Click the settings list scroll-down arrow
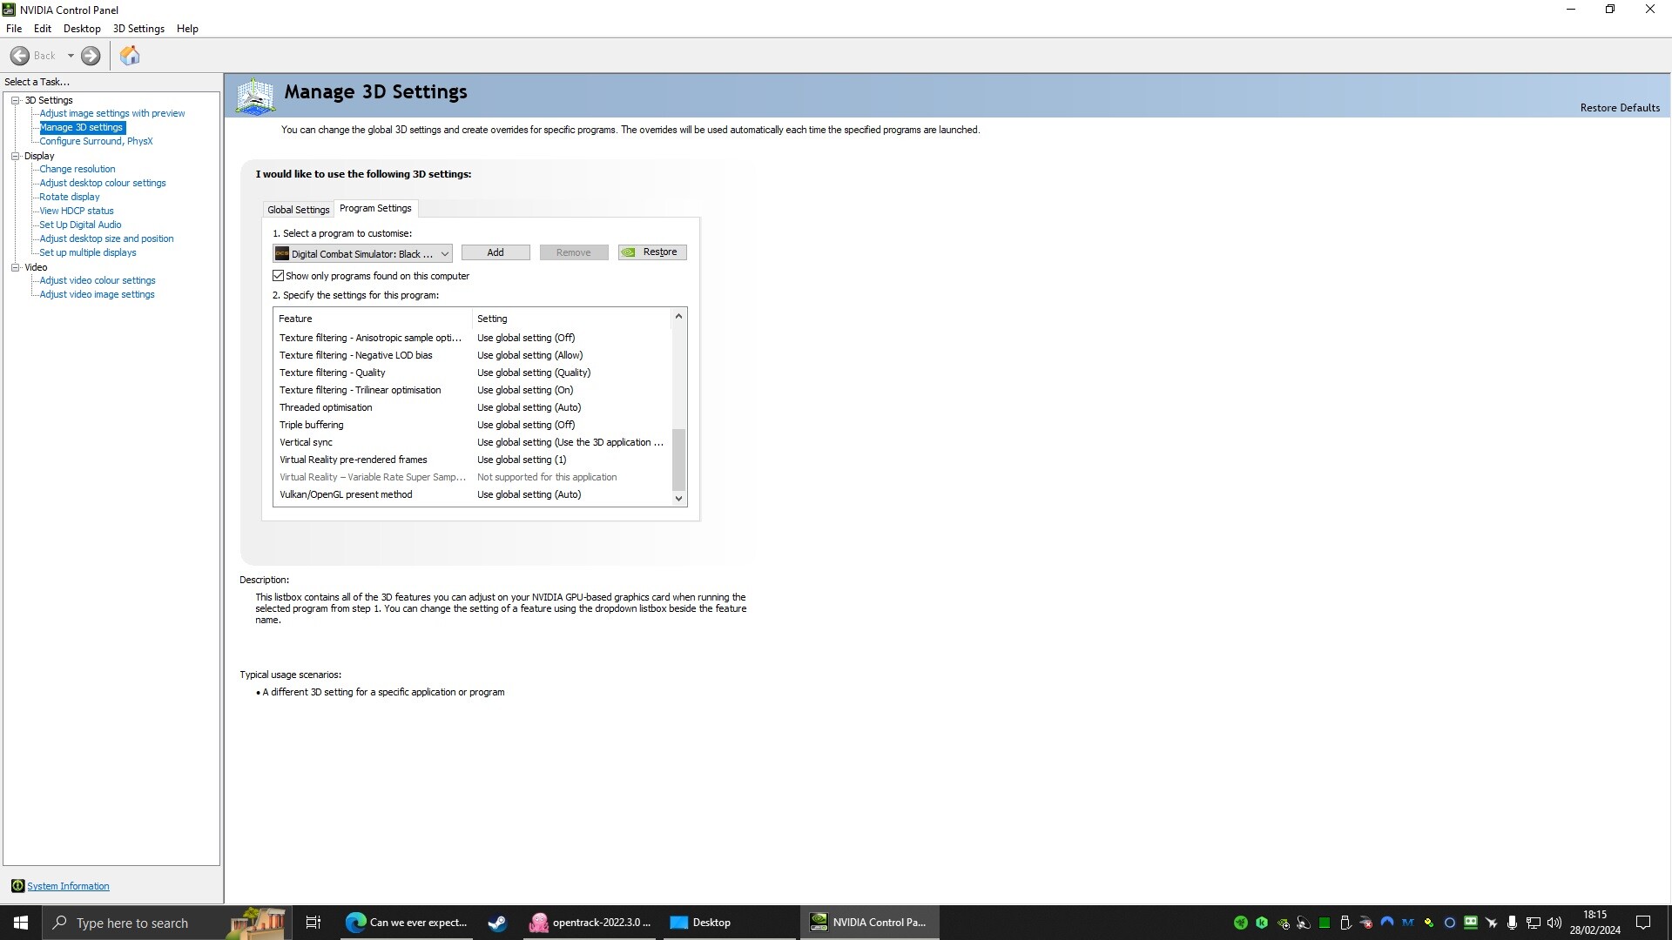This screenshot has height=940, width=1672. pyautogui.click(x=678, y=499)
